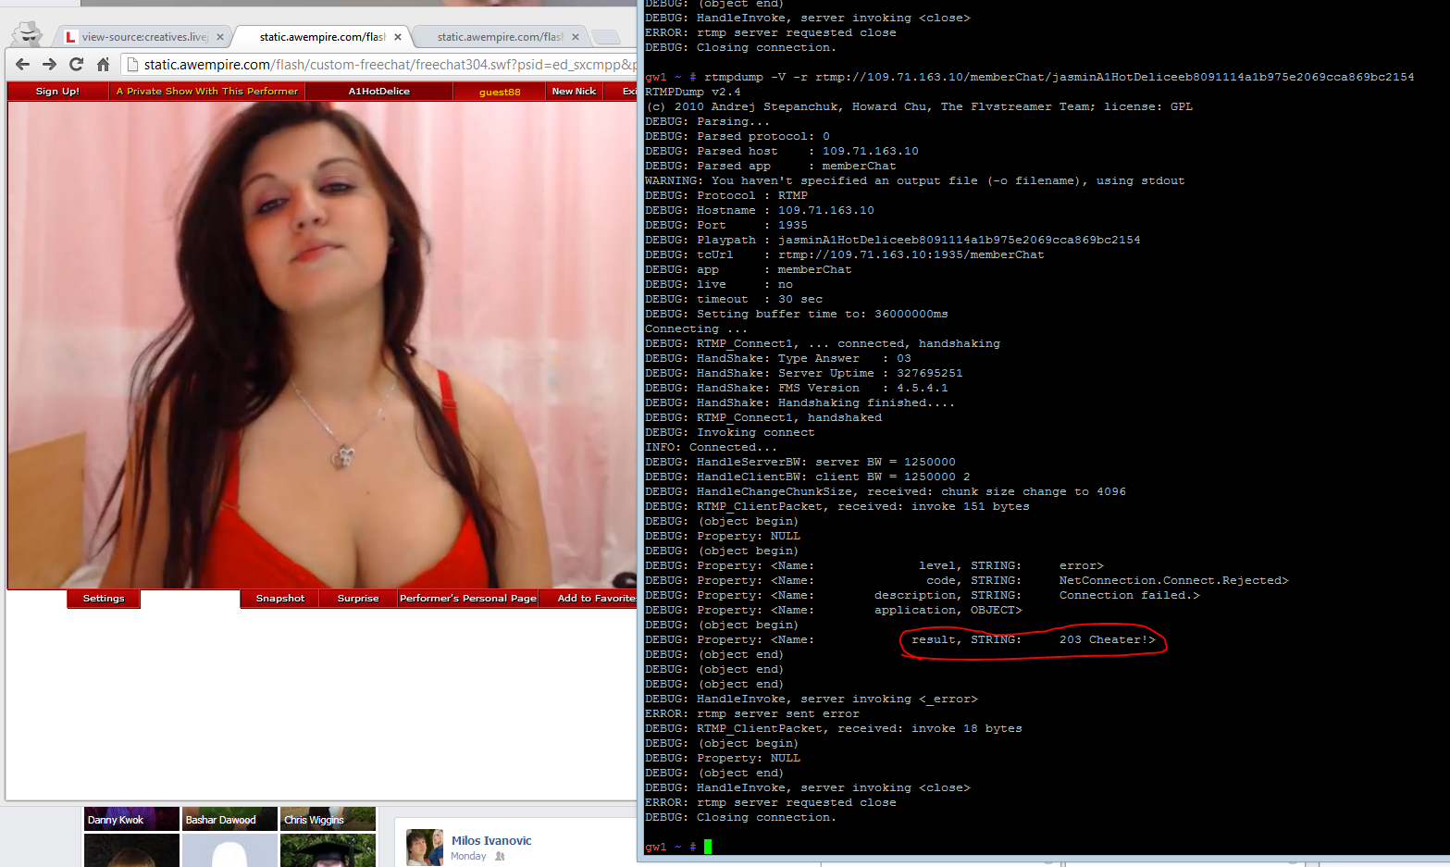Click the browser Back arrow
Viewport: 1450px width, 867px height.
pyautogui.click(x=23, y=64)
